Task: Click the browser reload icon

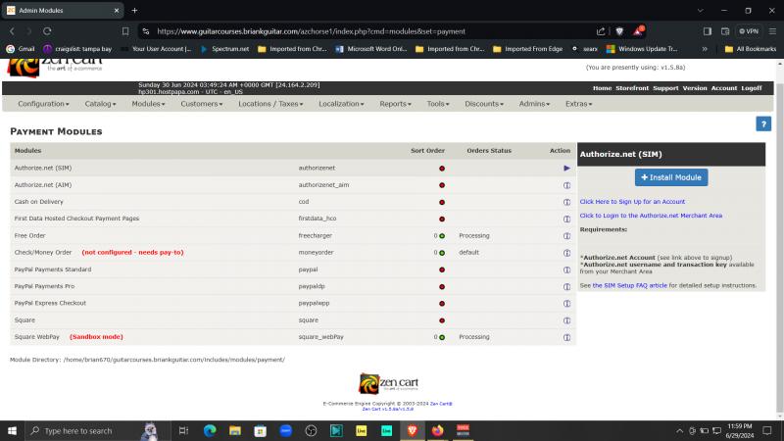Action: (47, 31)
